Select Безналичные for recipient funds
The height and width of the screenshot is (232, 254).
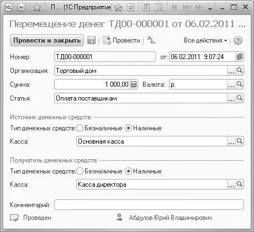pos(80,171)
